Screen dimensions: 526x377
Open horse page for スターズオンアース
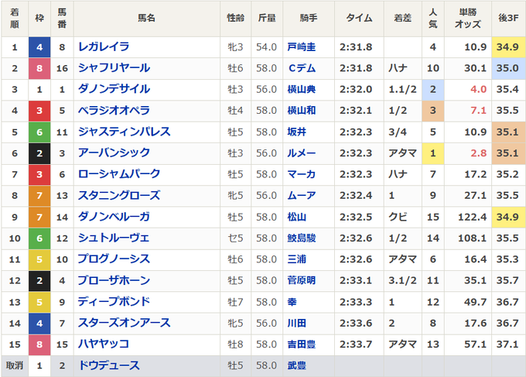[x=124, y=323]
